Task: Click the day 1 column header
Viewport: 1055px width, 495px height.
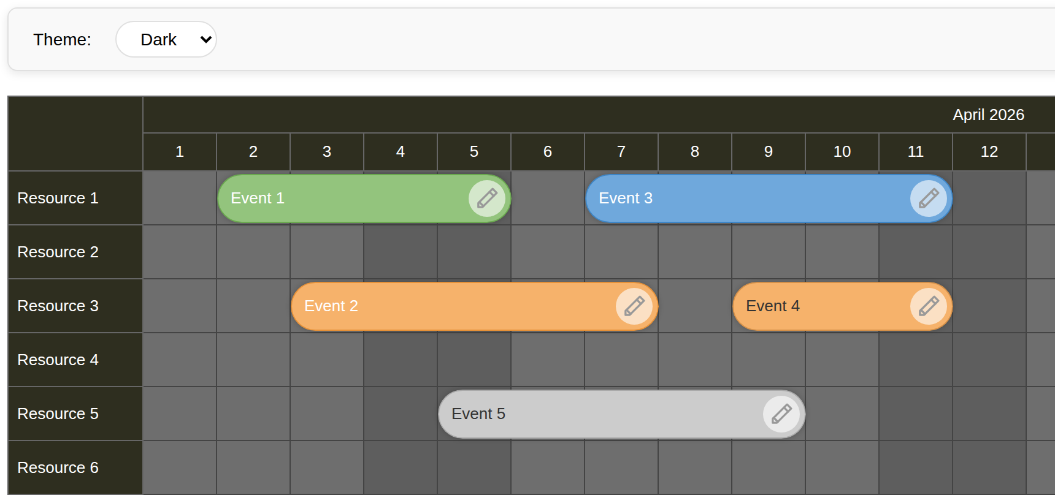Action: [x=179, y=151]
